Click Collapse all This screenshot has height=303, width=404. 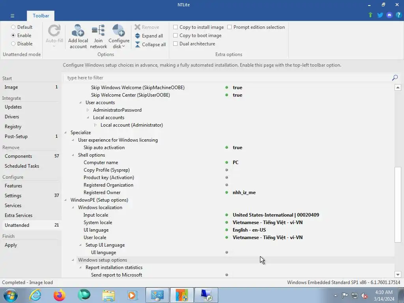point(150,45)
